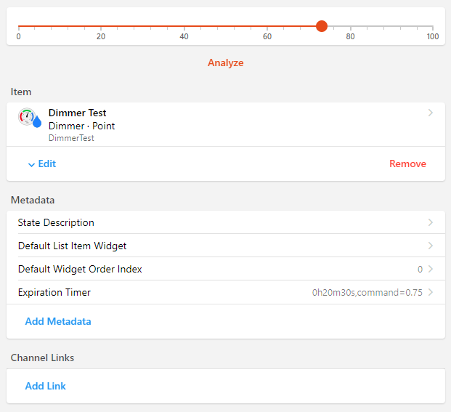
Task: Click the chevron for Default List Item Widget
Action: coord(431,246)
